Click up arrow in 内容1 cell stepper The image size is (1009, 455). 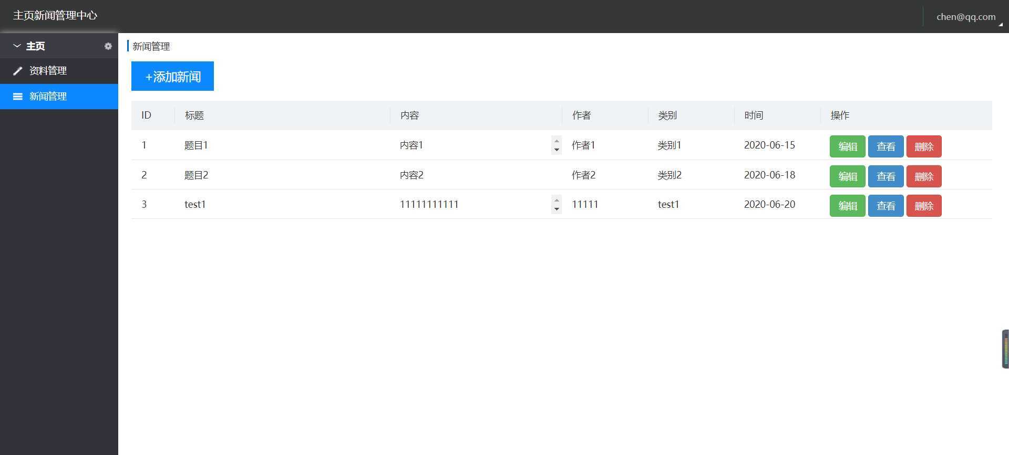tap(557, 141)
